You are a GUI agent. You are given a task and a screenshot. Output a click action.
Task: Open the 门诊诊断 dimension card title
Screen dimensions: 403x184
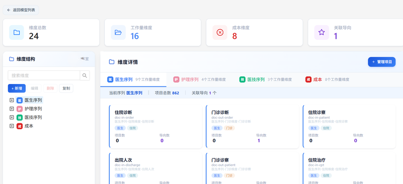pos(220,113)
